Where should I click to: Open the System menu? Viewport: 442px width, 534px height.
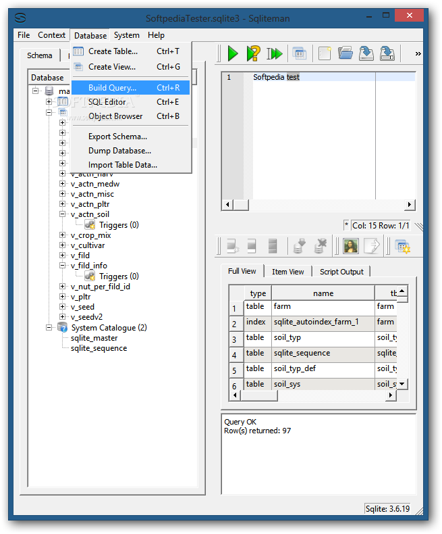coord(126,35)
